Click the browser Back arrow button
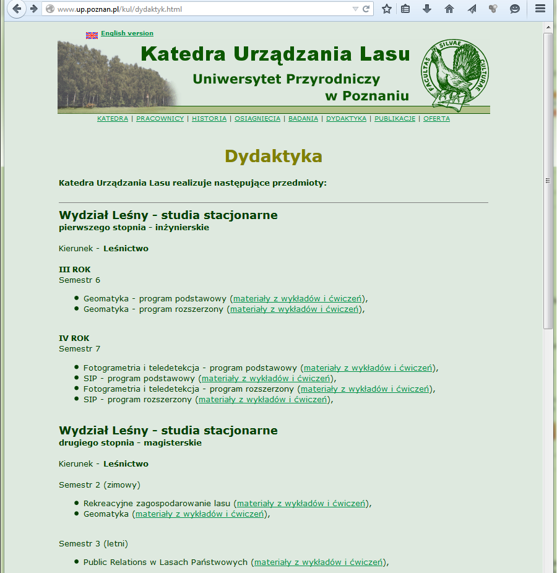Image resolution: width=557 pixels, height=573 pixels. [x=17, y=9]
